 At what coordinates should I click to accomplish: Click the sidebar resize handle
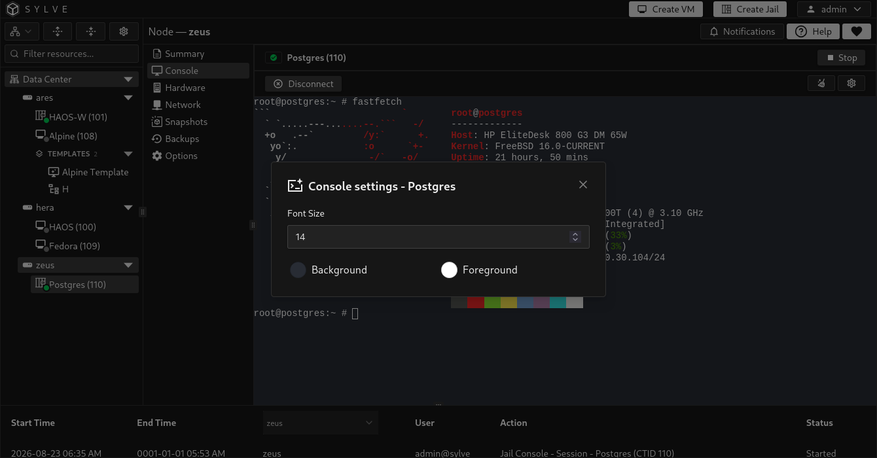pyautogui.click(x=142, y=212)
